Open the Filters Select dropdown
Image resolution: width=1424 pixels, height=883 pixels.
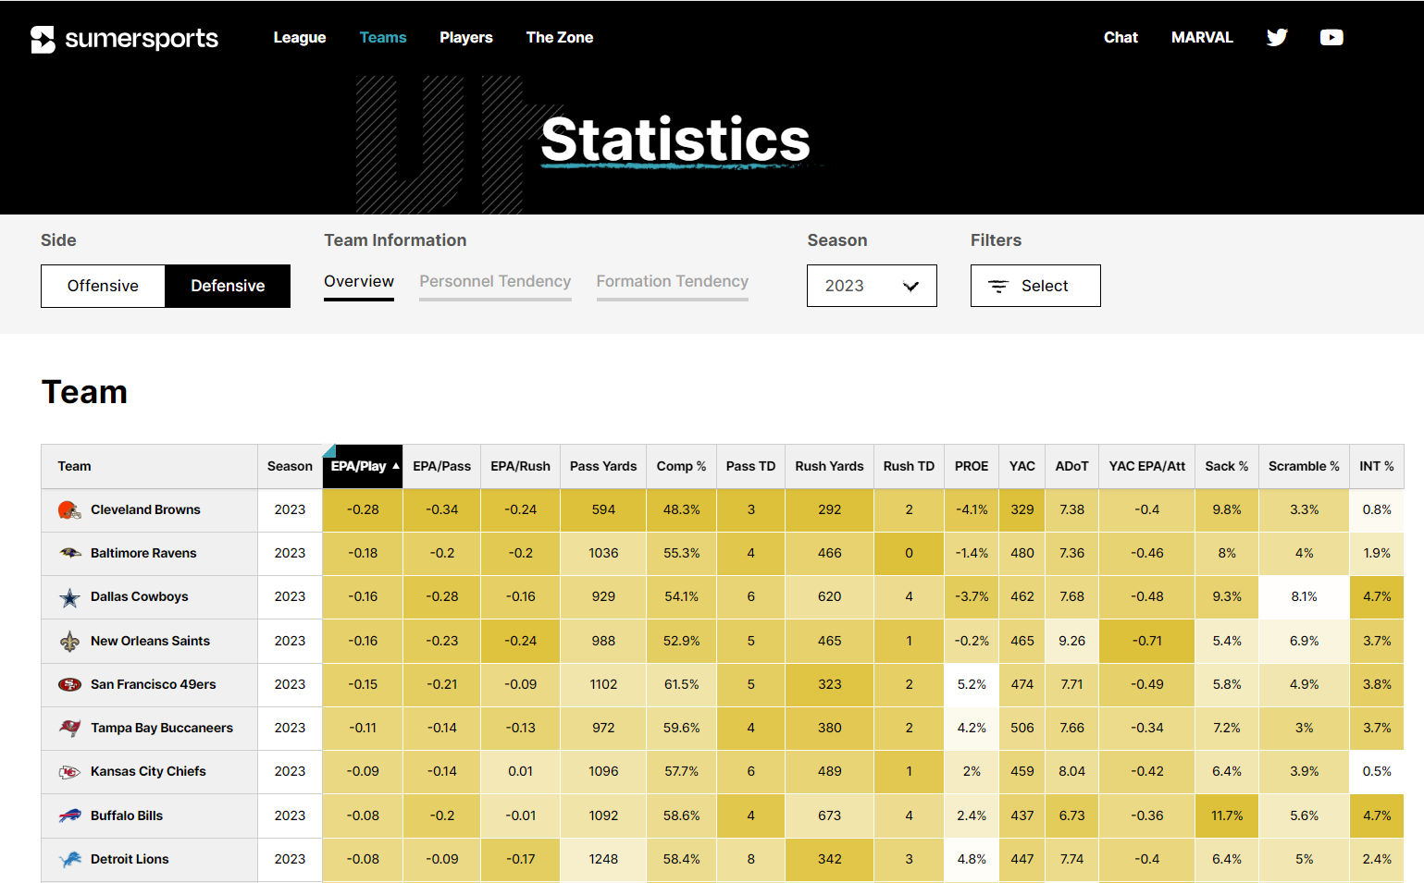(1035, 286)
